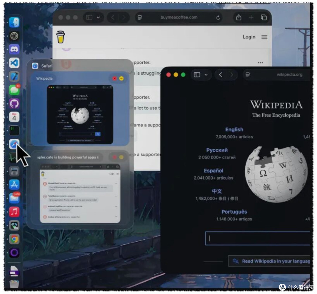Open GitHub Desktop from the dock
This screenshot has width=317, height=294.
pyautogui.click(x=14, y=104)
